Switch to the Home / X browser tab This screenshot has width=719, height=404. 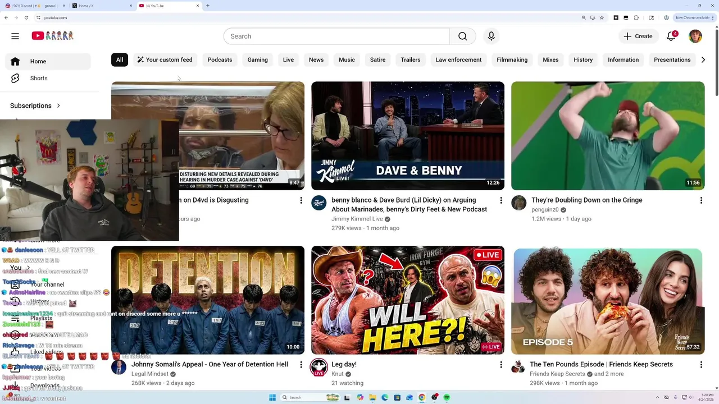click(x=101, y=6)
